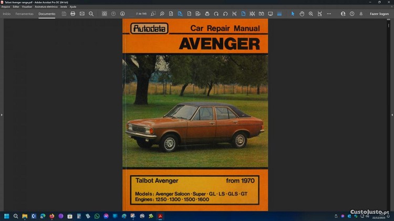Go to the Início tab
The width and height of the screenshot is (394, 221).
click(x=7, y=14)
